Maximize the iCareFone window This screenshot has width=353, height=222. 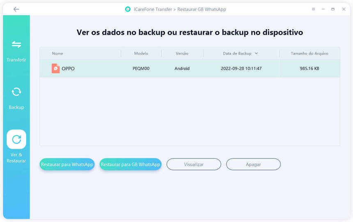point(333,9)
